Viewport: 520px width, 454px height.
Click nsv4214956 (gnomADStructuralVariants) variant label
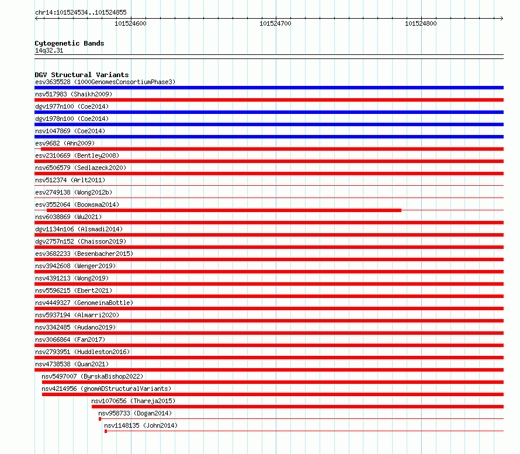(106, 389)
